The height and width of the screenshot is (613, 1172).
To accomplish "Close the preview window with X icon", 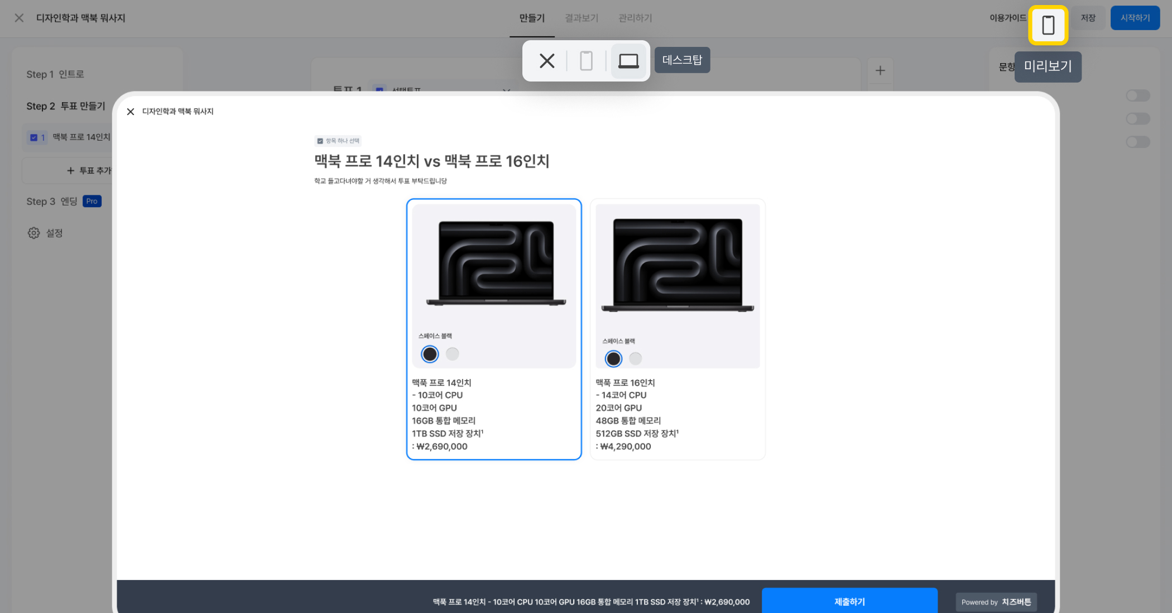I will pos(131,112).
